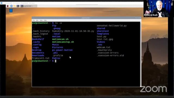Screen dimensions: 174x98
Task: Click the .cache directory name
Action: pyautogui.click(x=36, y=42)
